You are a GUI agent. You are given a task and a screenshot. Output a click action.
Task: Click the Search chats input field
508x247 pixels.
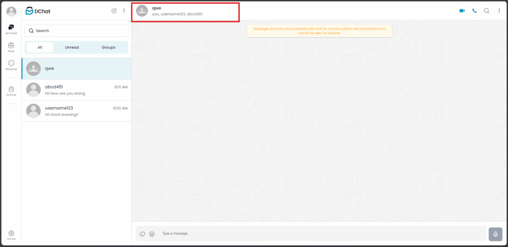pyautogui.click(x=77, y=31)
